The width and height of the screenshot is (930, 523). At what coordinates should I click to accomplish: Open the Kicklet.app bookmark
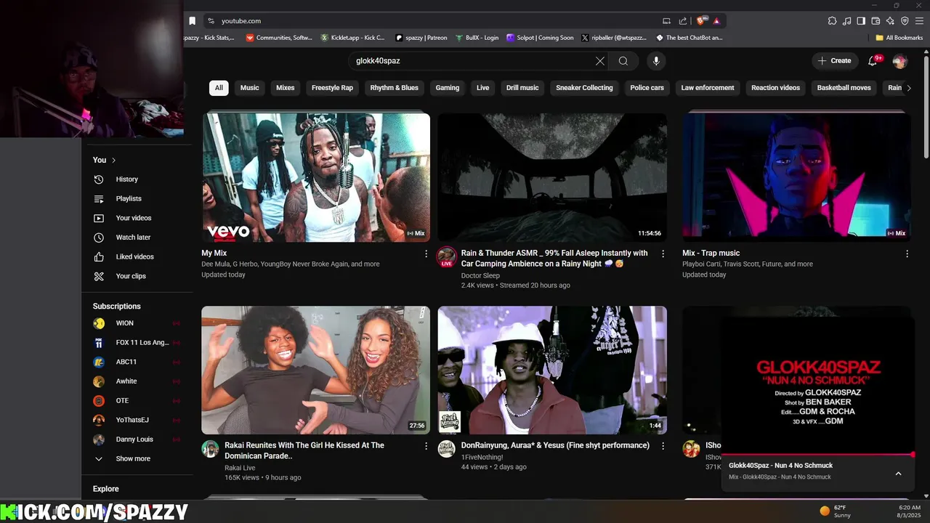coord(353,38)
